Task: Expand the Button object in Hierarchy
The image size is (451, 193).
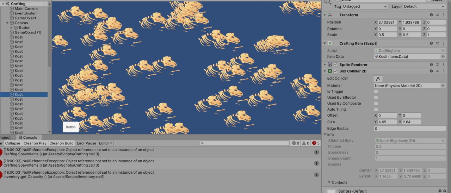Action: coord(12,27)
